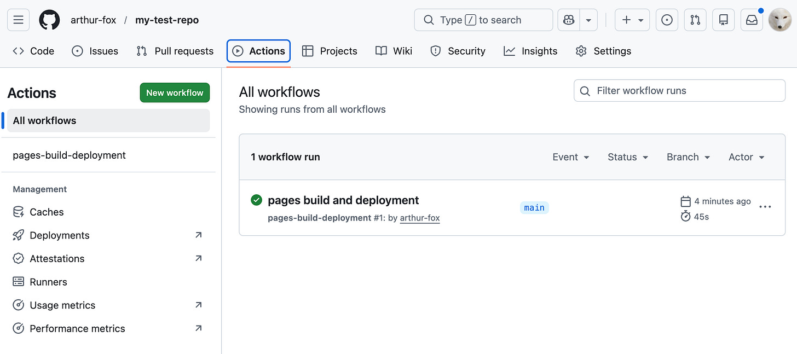Click the 1 workflow run heading
This screenshot has width=797, height=354.
tap(285, 157)
